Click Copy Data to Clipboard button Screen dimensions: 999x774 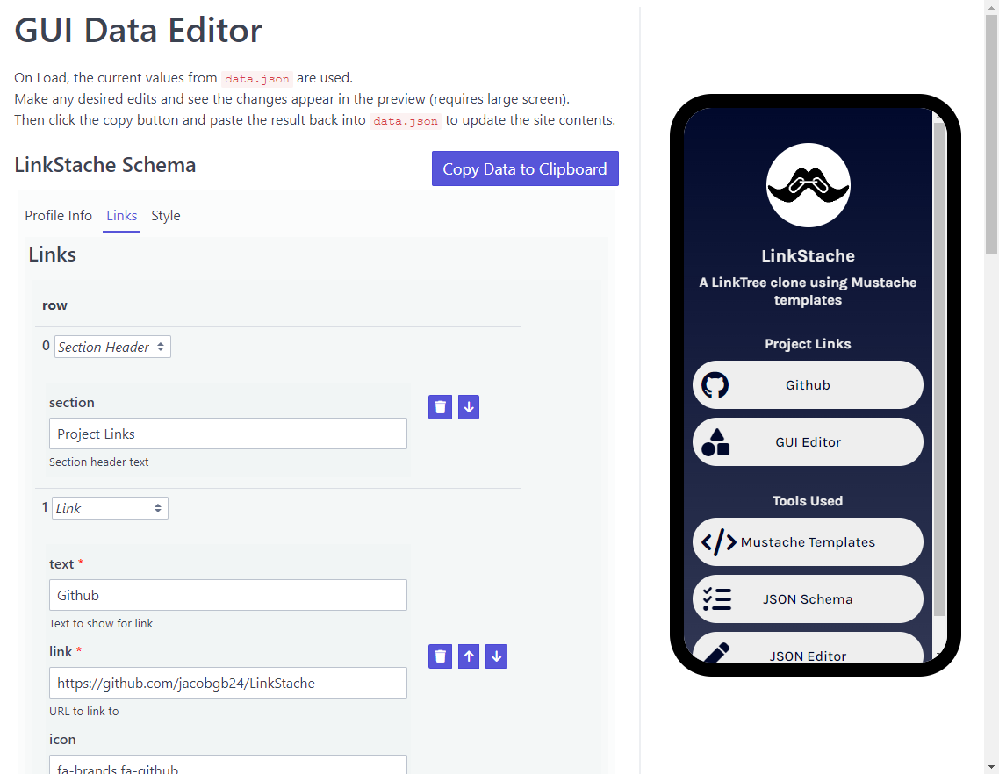point(525,168)
